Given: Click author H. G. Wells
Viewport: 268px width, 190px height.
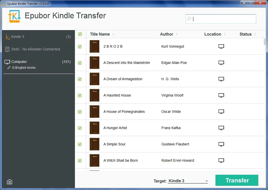Looking at the screenshot, I should pos(170,79).
